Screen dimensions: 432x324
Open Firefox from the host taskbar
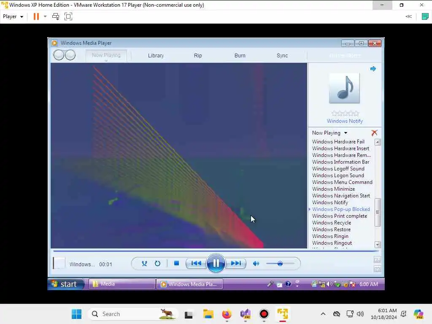[x=227, y=314]
